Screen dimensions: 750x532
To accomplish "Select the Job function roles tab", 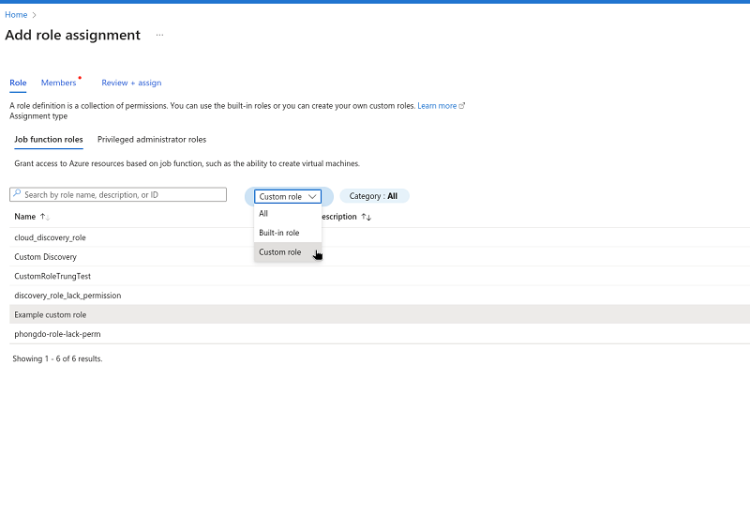I will click(x=49, y=140).
